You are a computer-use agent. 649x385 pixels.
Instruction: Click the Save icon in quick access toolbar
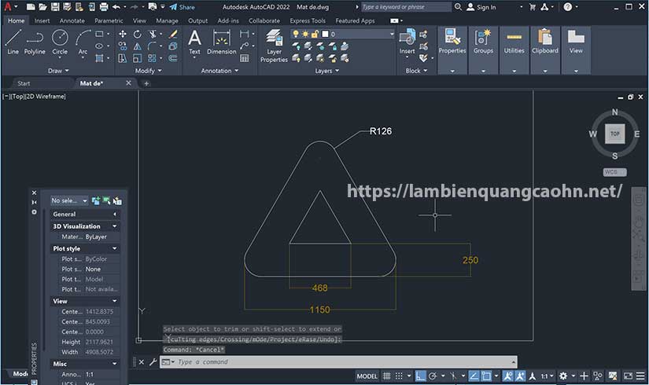[x=55, y=7]
